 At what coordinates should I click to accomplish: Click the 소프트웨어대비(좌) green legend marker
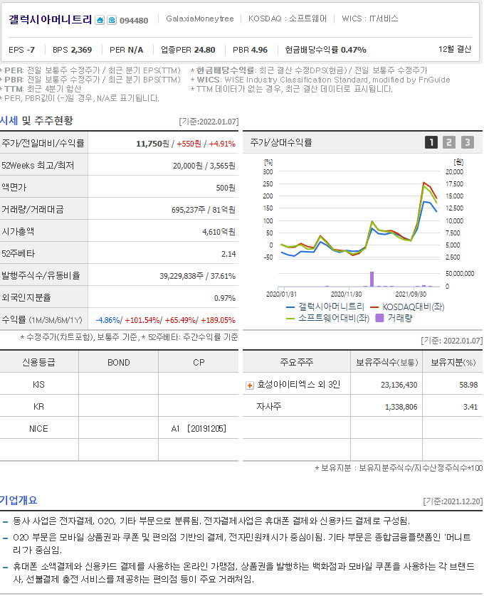(290, 319)
